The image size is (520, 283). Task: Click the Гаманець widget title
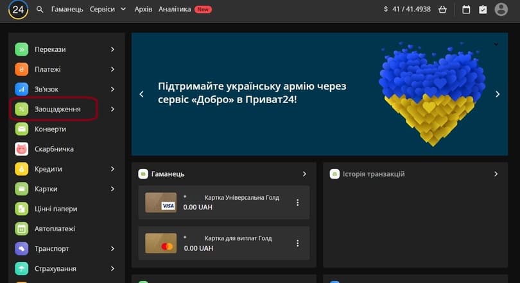coord(168,174)
